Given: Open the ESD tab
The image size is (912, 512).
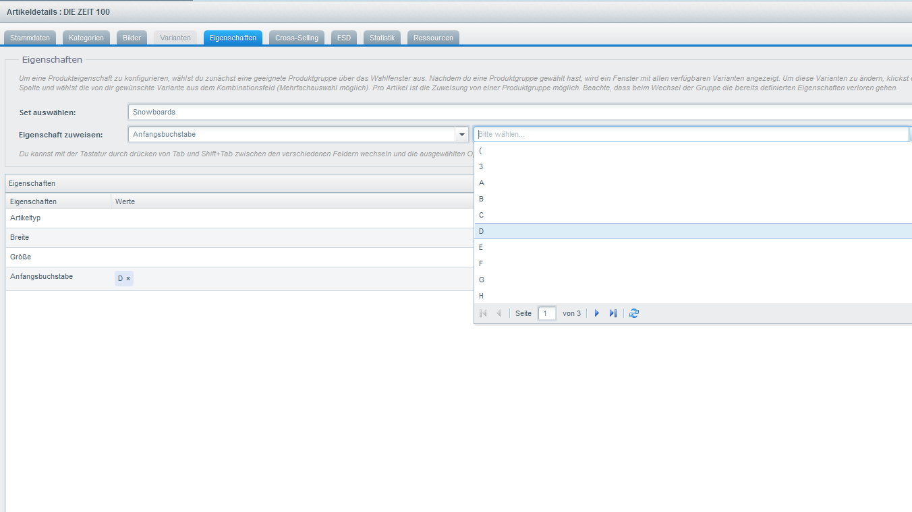Looking at the screenshot, I should point(344,38).
